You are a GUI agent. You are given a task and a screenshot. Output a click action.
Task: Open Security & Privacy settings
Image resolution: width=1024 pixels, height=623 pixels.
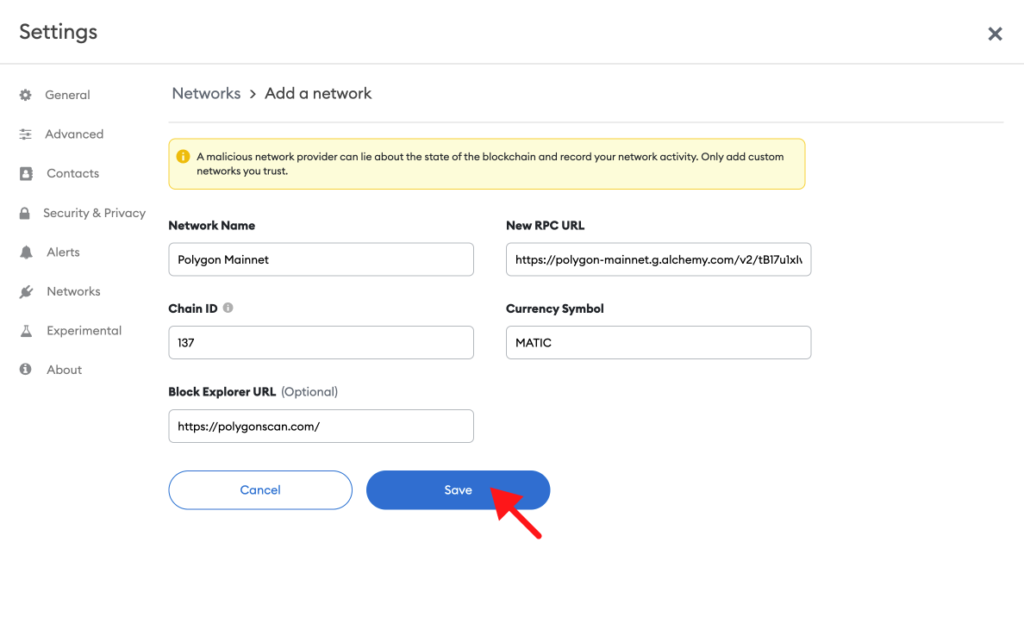coord(94,213)
